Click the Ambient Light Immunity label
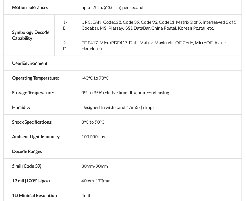The image size is (246, 201). pyautogui.click(x=36, y=137)
